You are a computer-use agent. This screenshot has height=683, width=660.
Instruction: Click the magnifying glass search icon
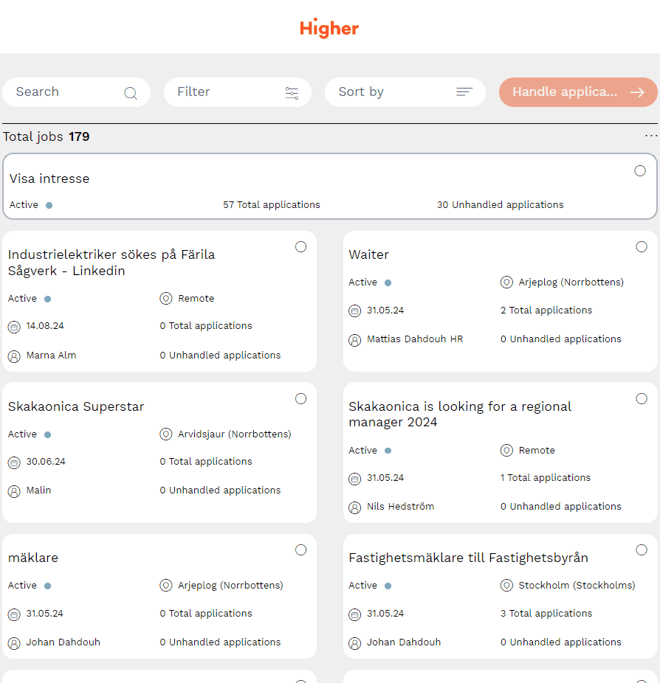[x=131, y=93]
